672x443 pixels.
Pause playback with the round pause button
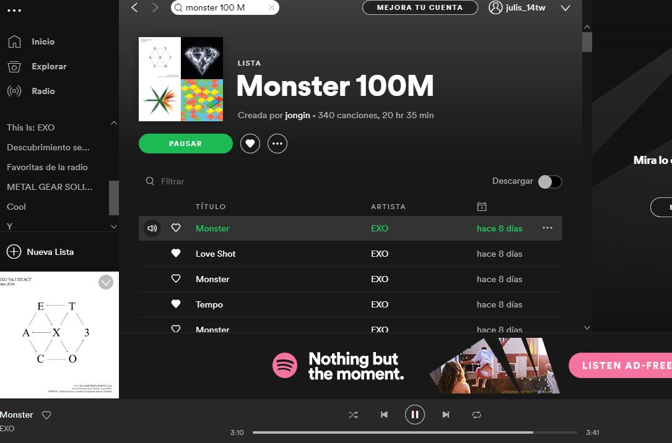(415, 415)
